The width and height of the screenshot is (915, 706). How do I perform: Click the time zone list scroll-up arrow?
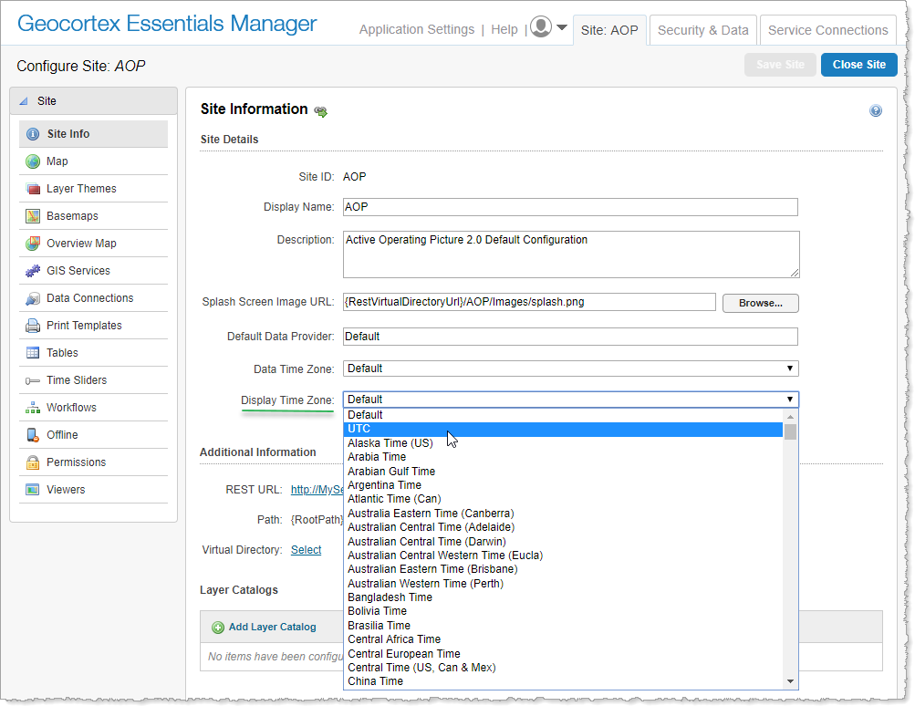coord(790,417)
